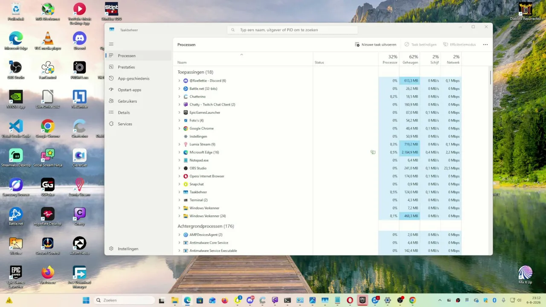546x307 pixels.
Task: Expand the Microsoft Edge (16) group
Action: coord(179,152)
